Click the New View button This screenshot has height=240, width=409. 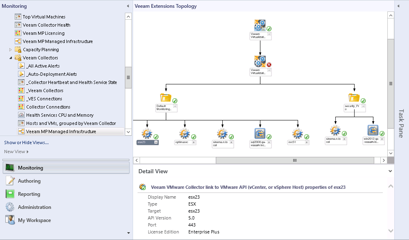(x=15, y=151)
